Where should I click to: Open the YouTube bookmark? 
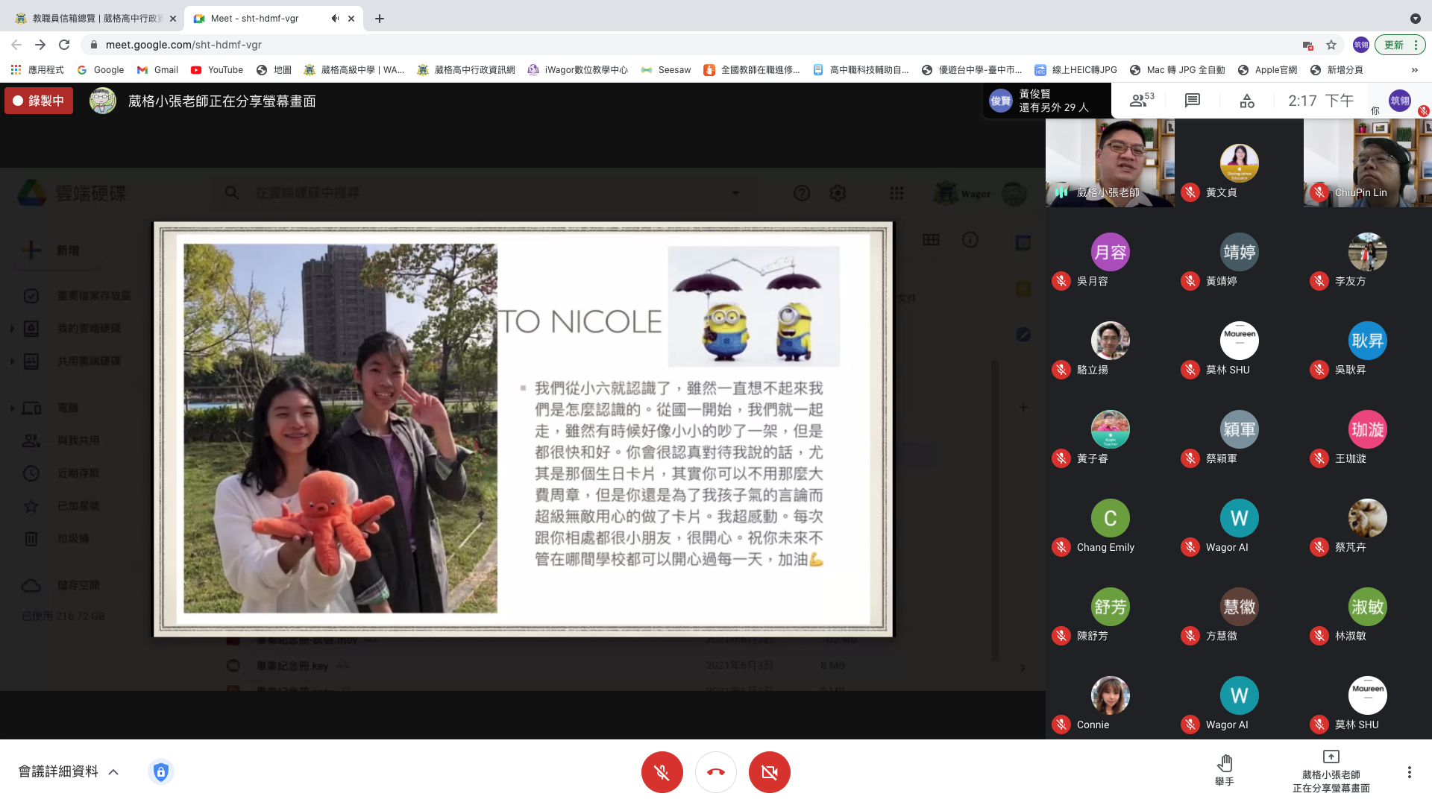coord(217,70)
